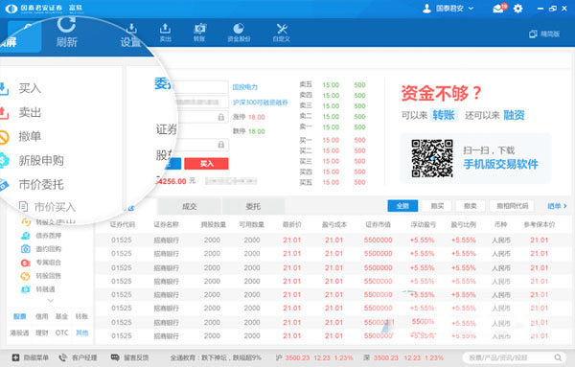
Task: Select the 其他 category tab in sidebar
Action: click(x=81, y=333)
